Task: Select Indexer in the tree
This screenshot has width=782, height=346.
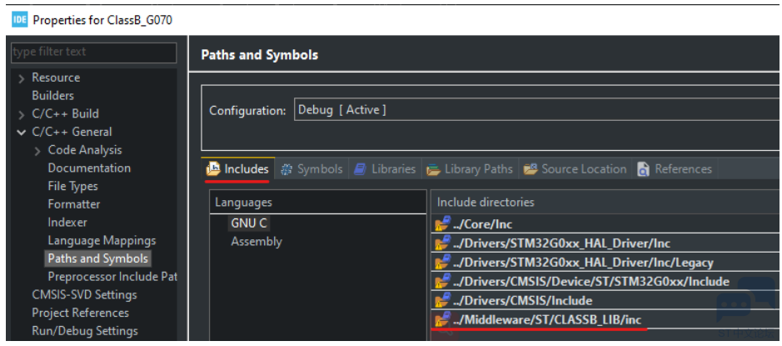Action: [x=67, y=222]
